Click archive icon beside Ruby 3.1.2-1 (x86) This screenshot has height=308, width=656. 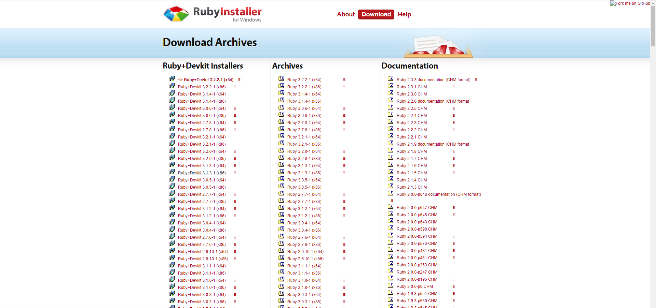tap(281, 215)
